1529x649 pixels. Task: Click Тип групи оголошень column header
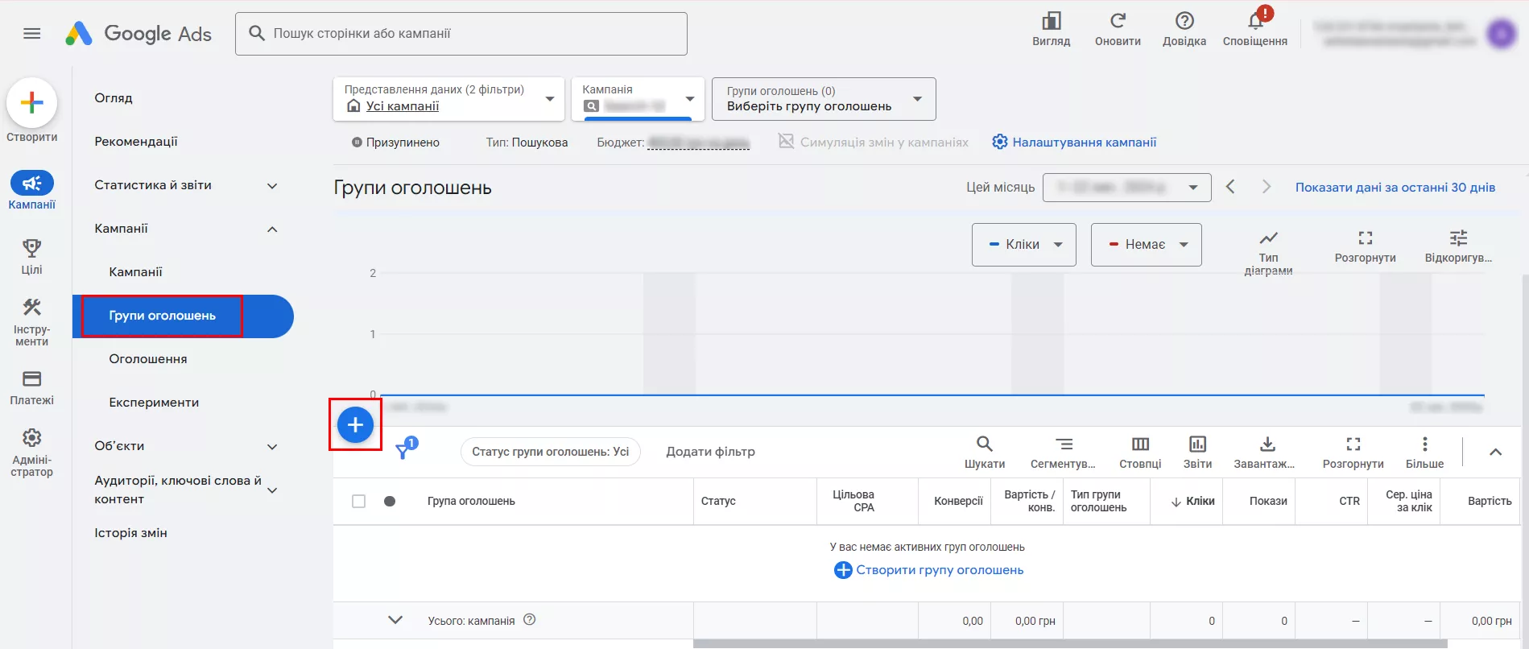[1098, 501]
